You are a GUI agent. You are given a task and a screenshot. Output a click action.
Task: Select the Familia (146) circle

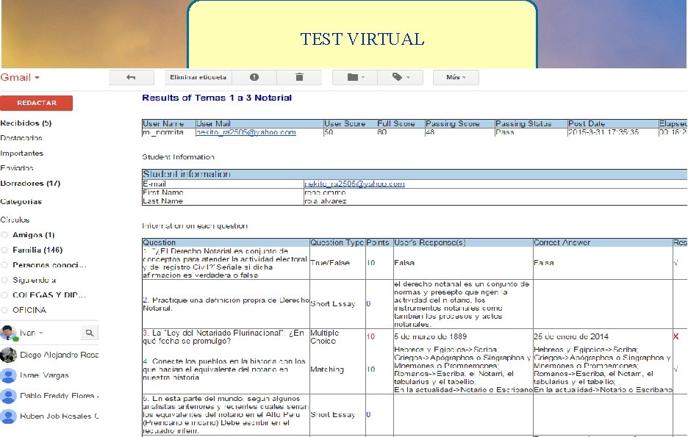pyautogui.click(x=37, y=250)
